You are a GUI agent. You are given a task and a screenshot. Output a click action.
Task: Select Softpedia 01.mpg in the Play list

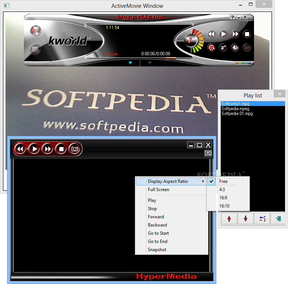(253, 113)
